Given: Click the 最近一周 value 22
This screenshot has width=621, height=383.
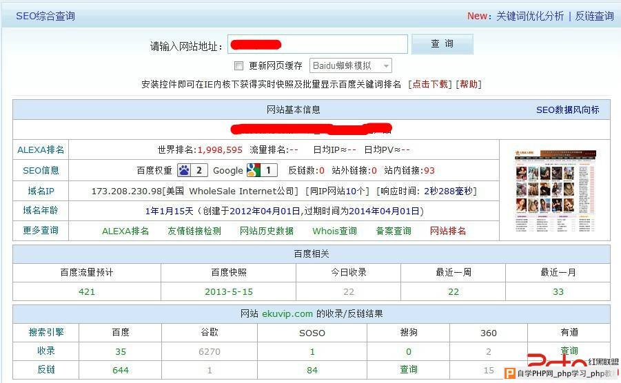Looking at the screenshot, I should coord(454,291).
